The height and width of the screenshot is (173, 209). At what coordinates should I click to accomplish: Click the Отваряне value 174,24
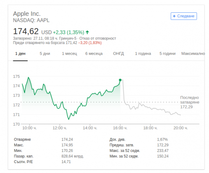tap(67, 140)
